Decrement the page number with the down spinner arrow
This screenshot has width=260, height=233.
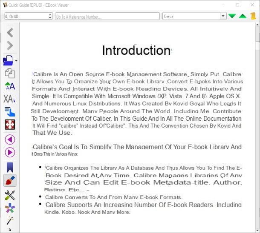pyautogui.click(x=50, y=18)
